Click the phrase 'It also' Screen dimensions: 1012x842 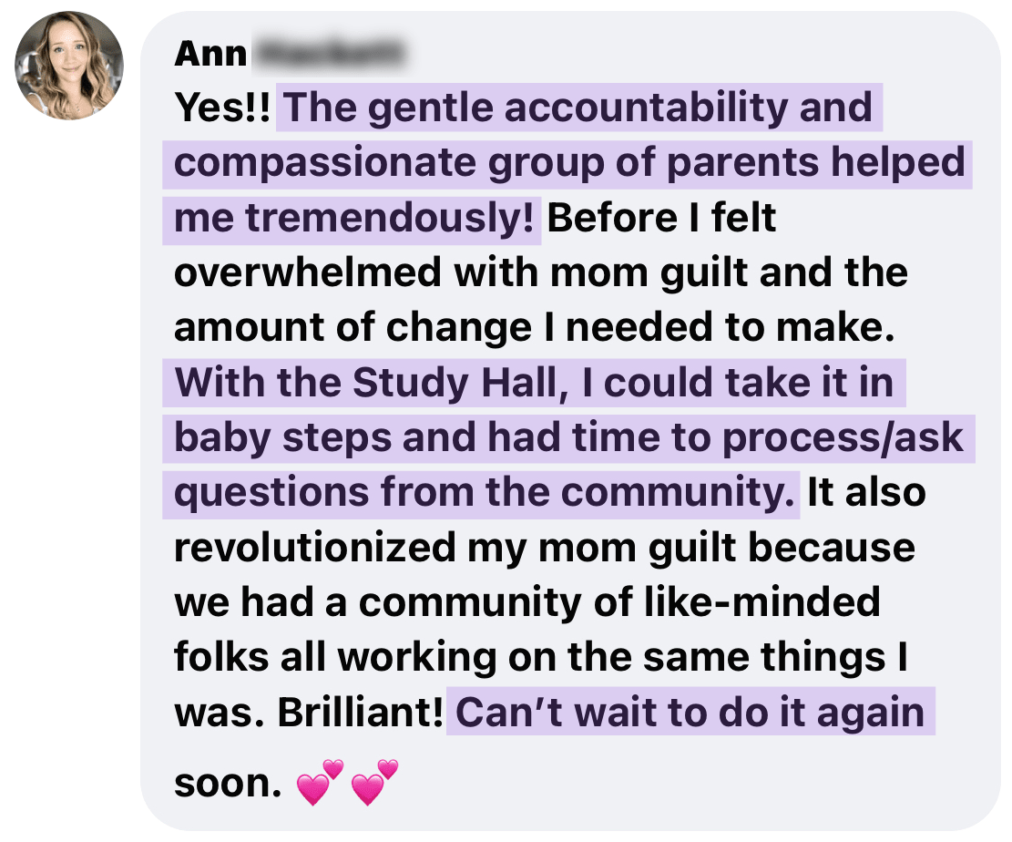867,493
